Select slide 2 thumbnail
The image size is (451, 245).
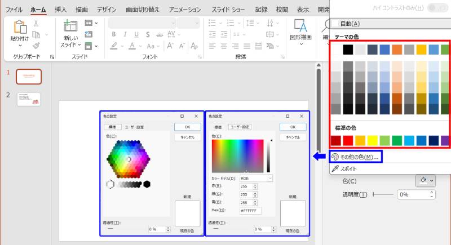coord(29,99)
